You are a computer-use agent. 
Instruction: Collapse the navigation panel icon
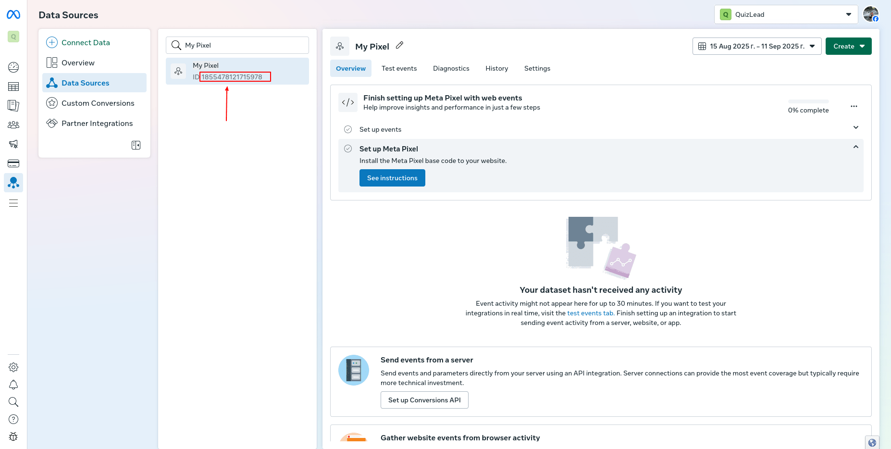136,145
